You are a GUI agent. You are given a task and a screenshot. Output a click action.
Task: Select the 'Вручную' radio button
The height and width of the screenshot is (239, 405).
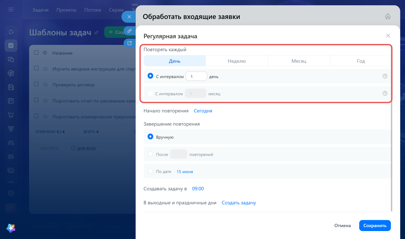click(x=150, y=137)
